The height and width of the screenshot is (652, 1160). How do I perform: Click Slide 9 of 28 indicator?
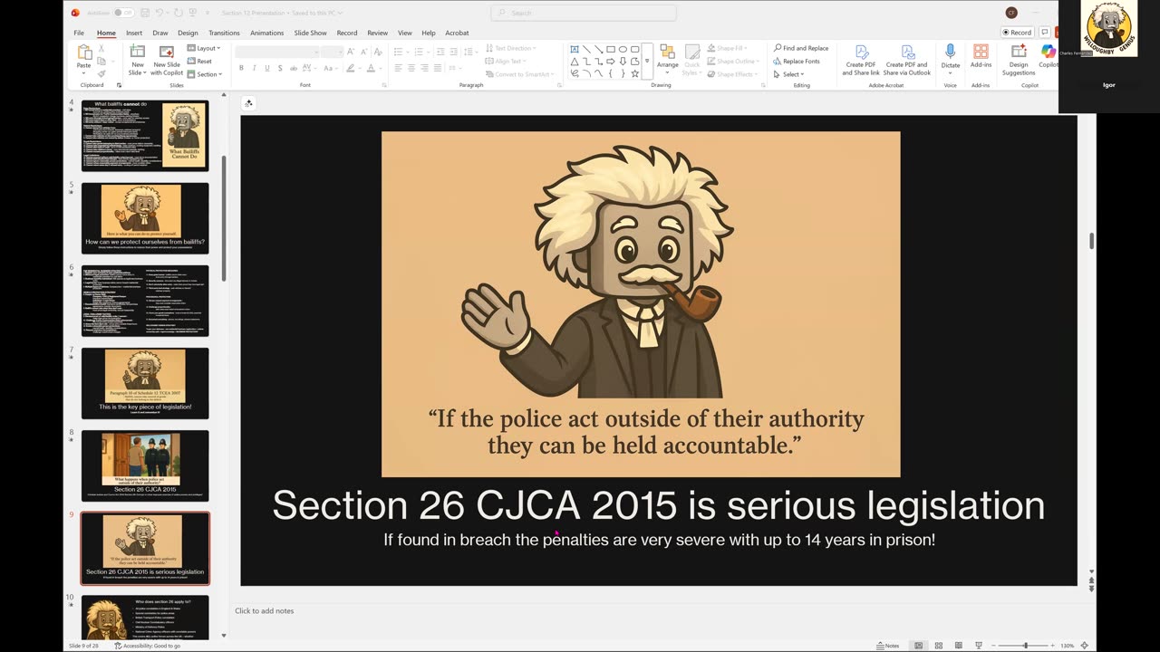[x=84, y=646]
